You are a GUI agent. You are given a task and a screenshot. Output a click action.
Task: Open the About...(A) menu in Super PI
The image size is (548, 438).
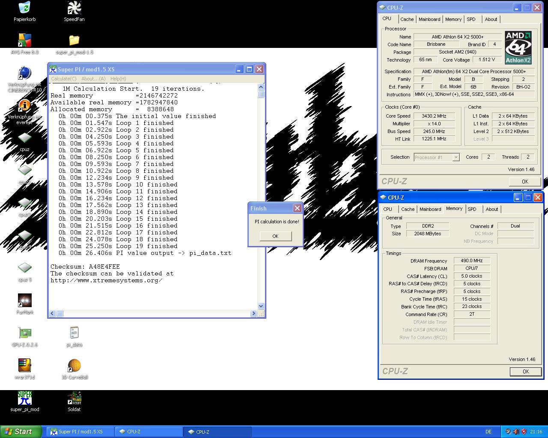93,79
